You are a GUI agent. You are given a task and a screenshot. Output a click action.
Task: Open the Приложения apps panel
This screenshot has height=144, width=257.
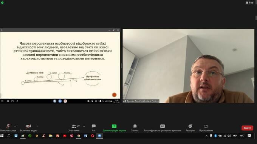(206, 128)
